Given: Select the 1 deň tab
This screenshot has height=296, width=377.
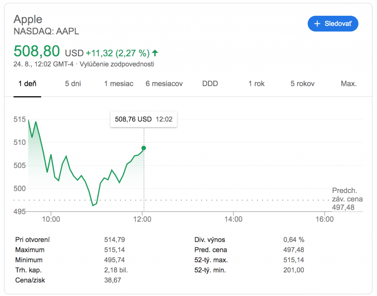Looking at the screenshot, I should pyautogui.click(x=28, y=83).
